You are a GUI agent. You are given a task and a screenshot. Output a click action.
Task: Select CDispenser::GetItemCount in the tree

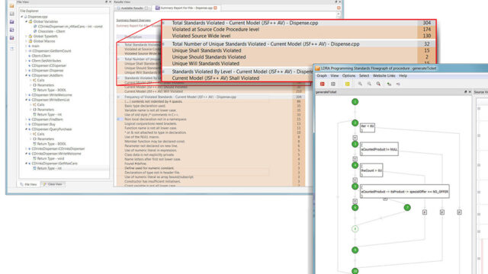(51, 51)
